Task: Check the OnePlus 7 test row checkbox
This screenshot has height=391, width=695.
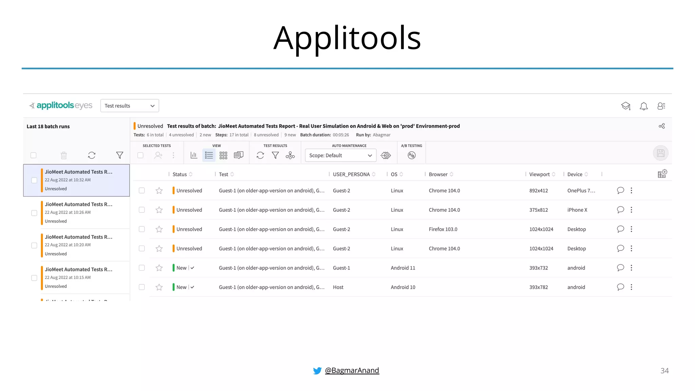Action: click(x=142, y=190)
